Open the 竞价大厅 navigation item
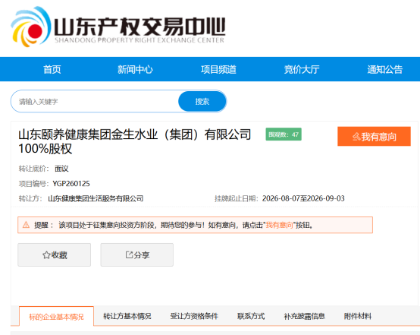 (302, 69)
